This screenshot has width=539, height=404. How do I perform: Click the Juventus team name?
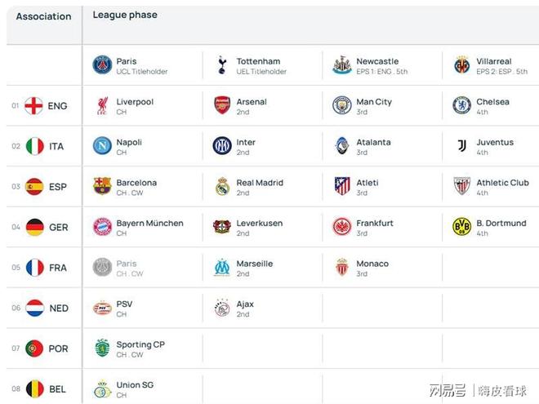[495, 142]
